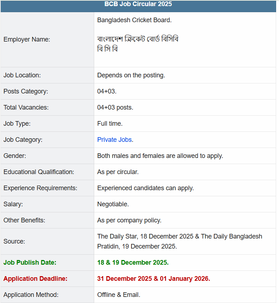279x303 pixels.
Task: Click the Educational Qualification label
Action: tap(39, 172)
